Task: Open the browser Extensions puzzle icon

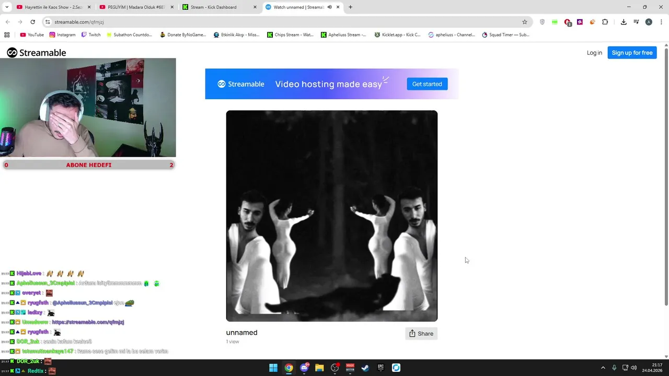Action: pyautogui.click(x=605, y=22)
